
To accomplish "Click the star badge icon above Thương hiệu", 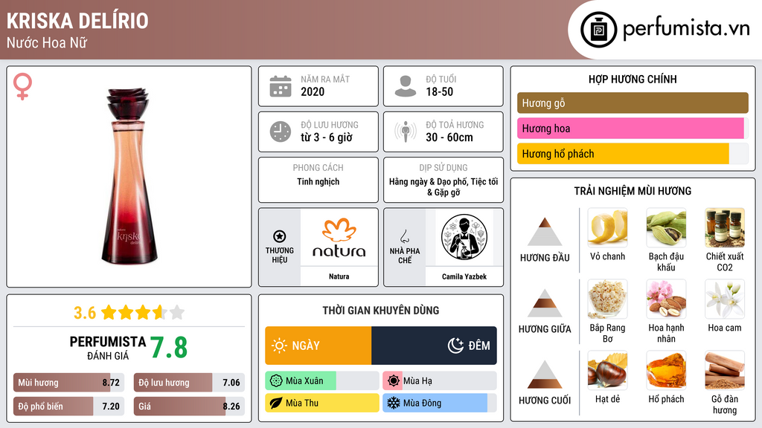I will click(x=280, y=236).
